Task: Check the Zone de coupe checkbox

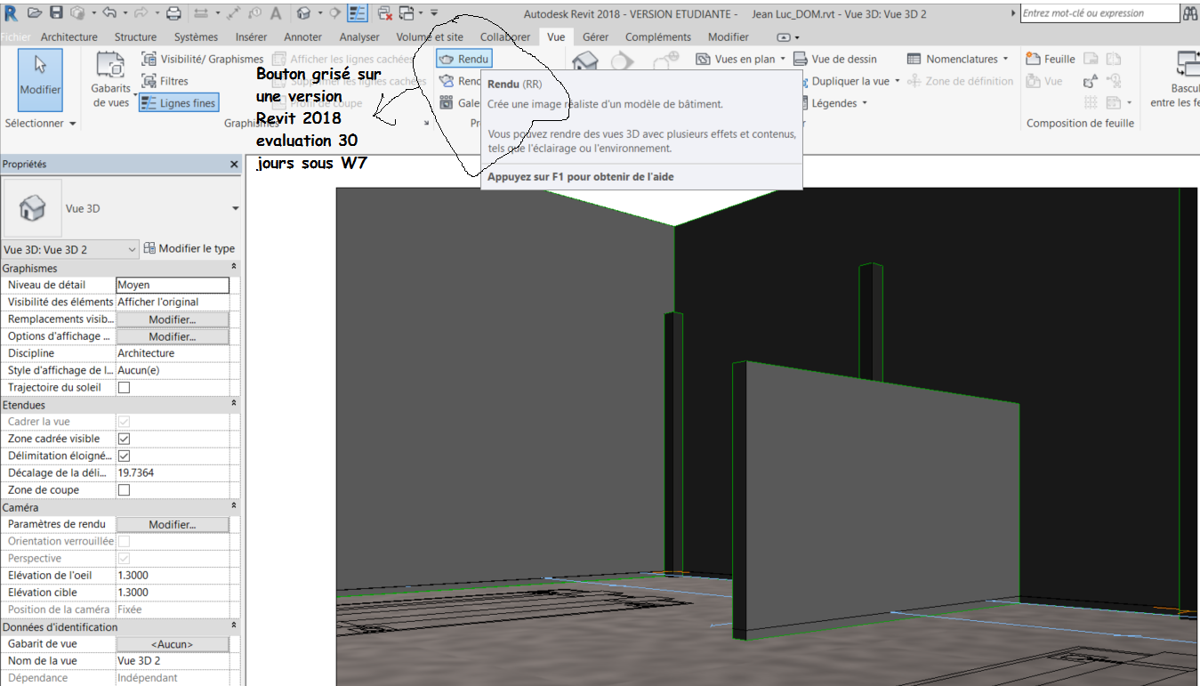Action: coord(125,490)
